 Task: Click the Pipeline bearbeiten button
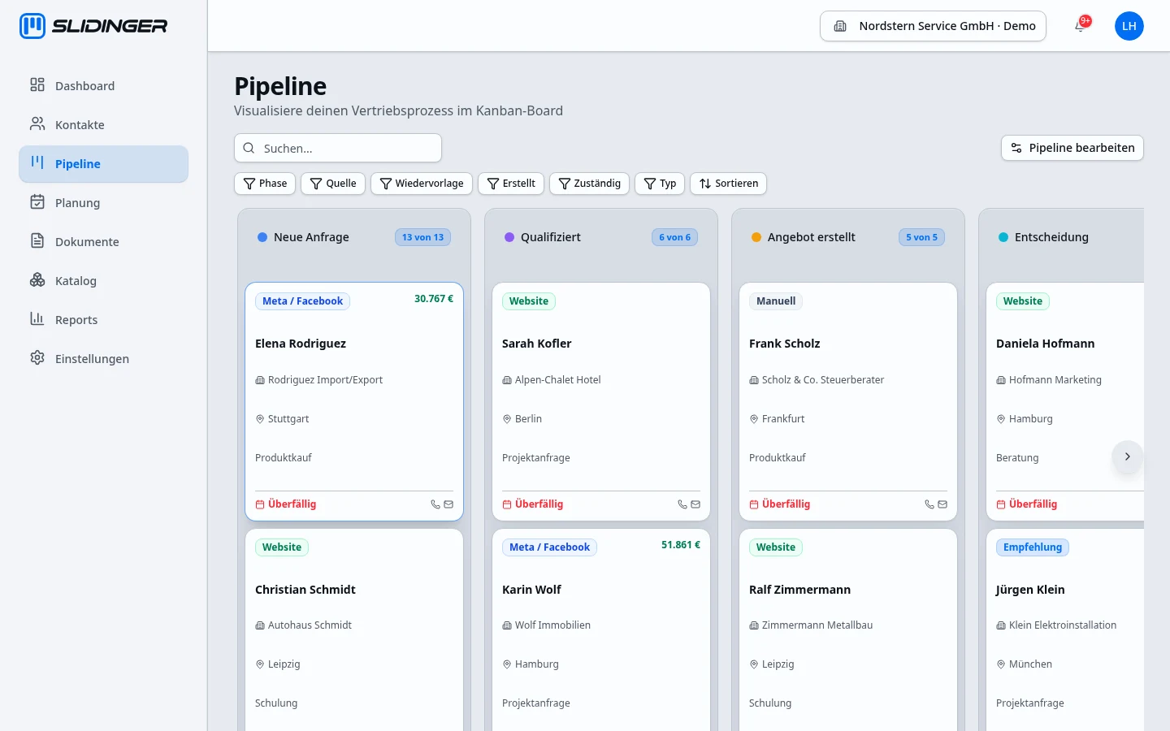pos(1072,148)
